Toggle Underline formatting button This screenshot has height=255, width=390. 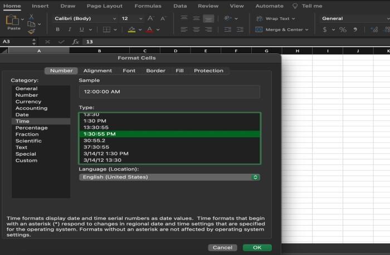[x=82, y=29]
